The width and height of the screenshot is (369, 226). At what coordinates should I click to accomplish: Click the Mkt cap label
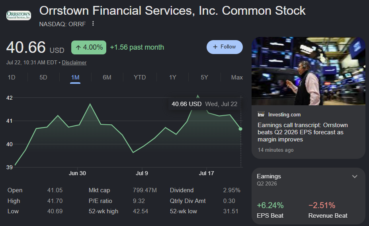coord(99,190)
